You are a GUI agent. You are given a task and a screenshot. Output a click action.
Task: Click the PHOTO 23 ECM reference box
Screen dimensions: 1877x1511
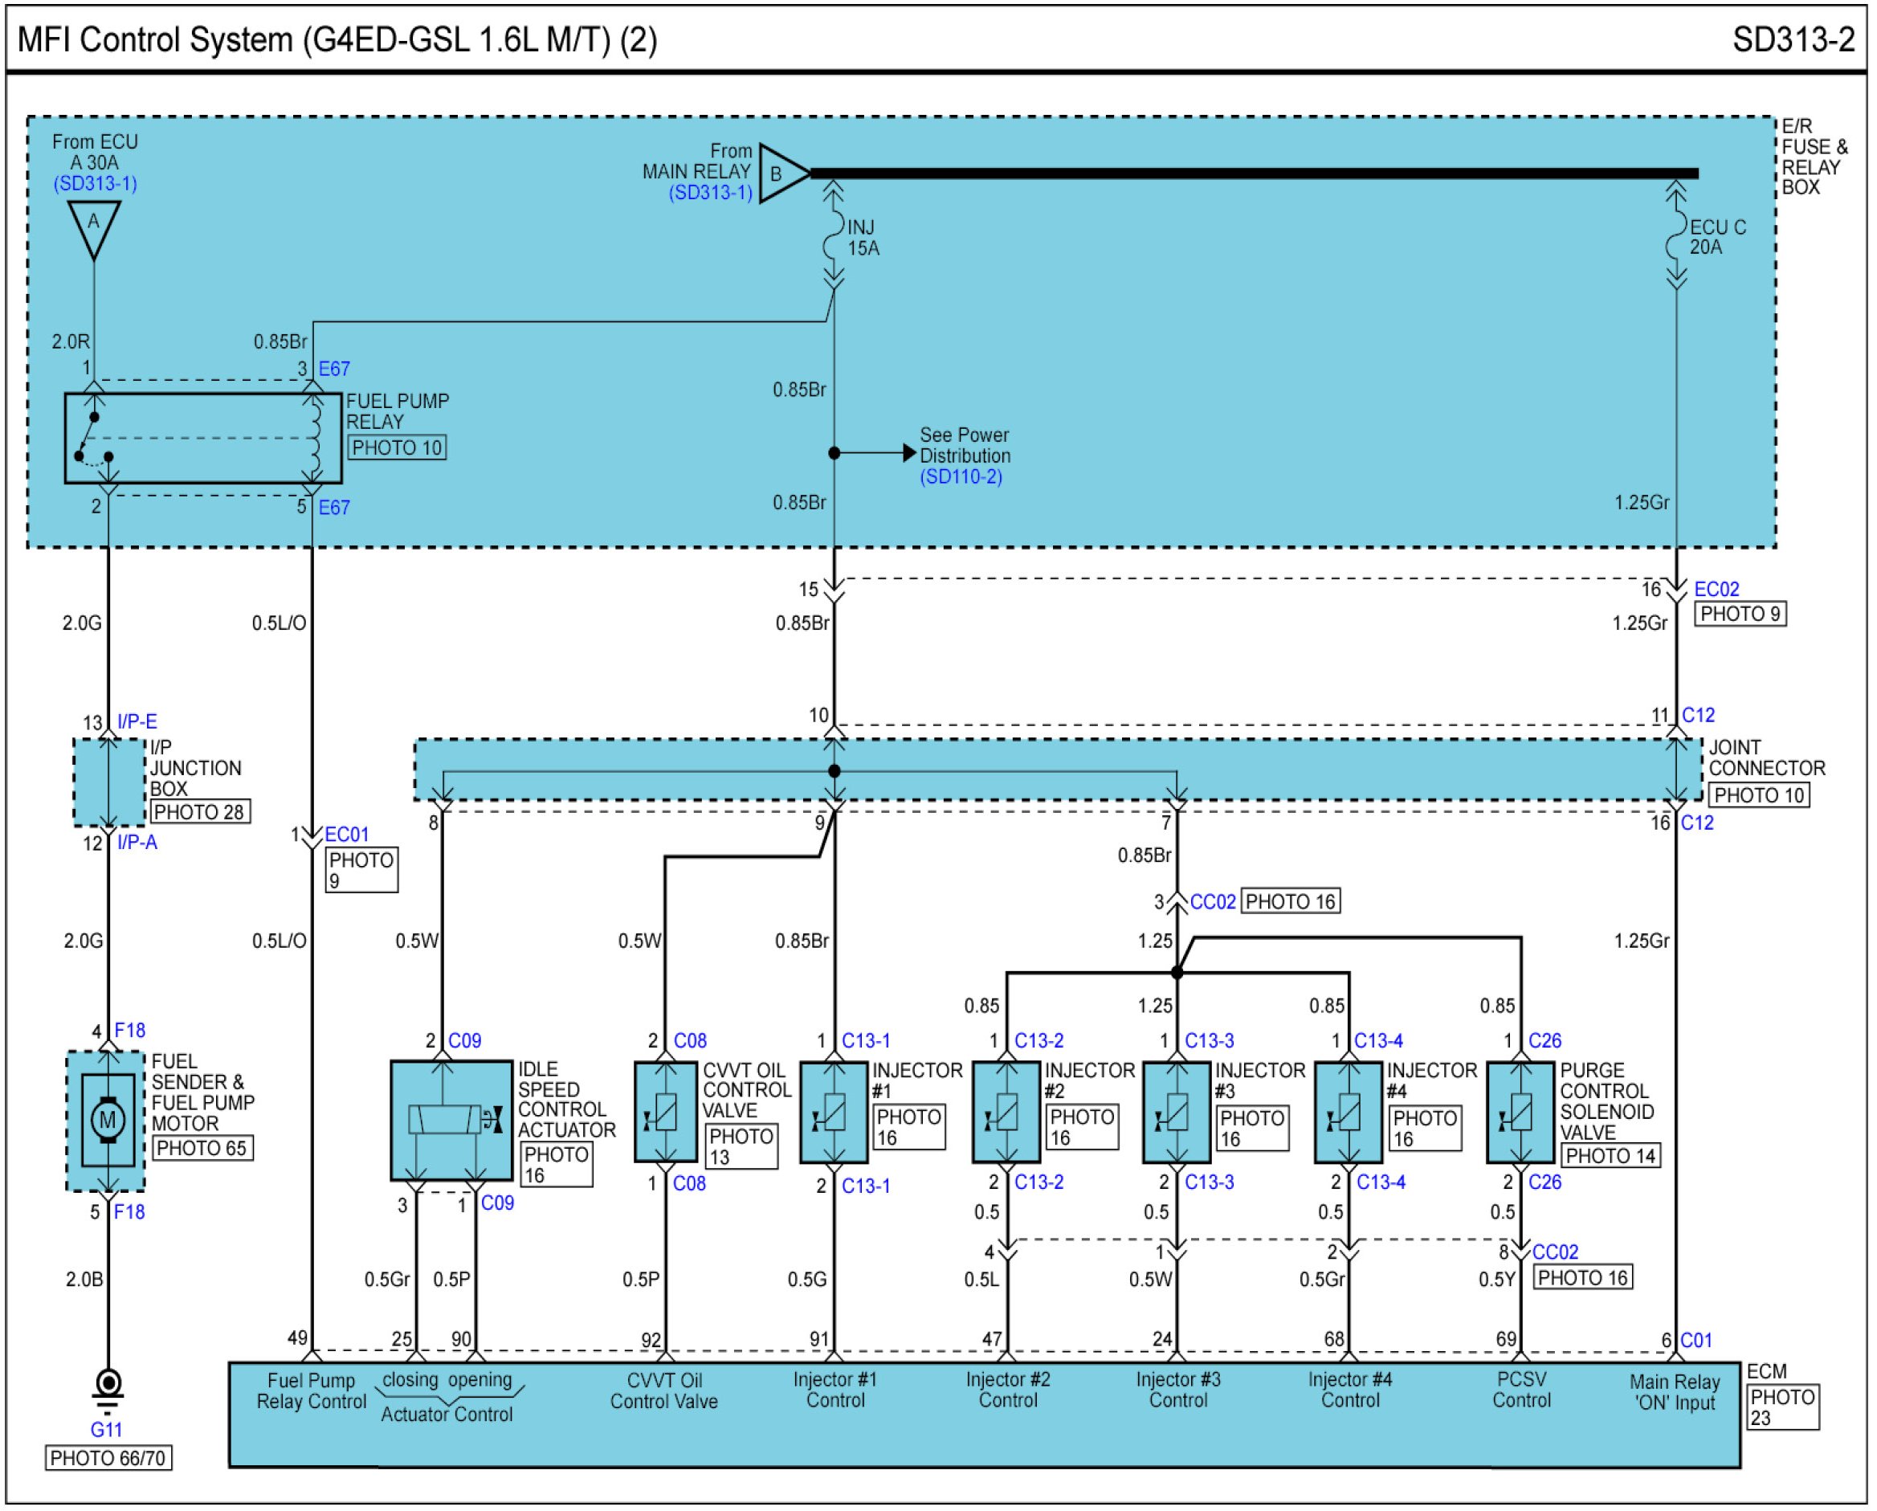[1782, 1408]
